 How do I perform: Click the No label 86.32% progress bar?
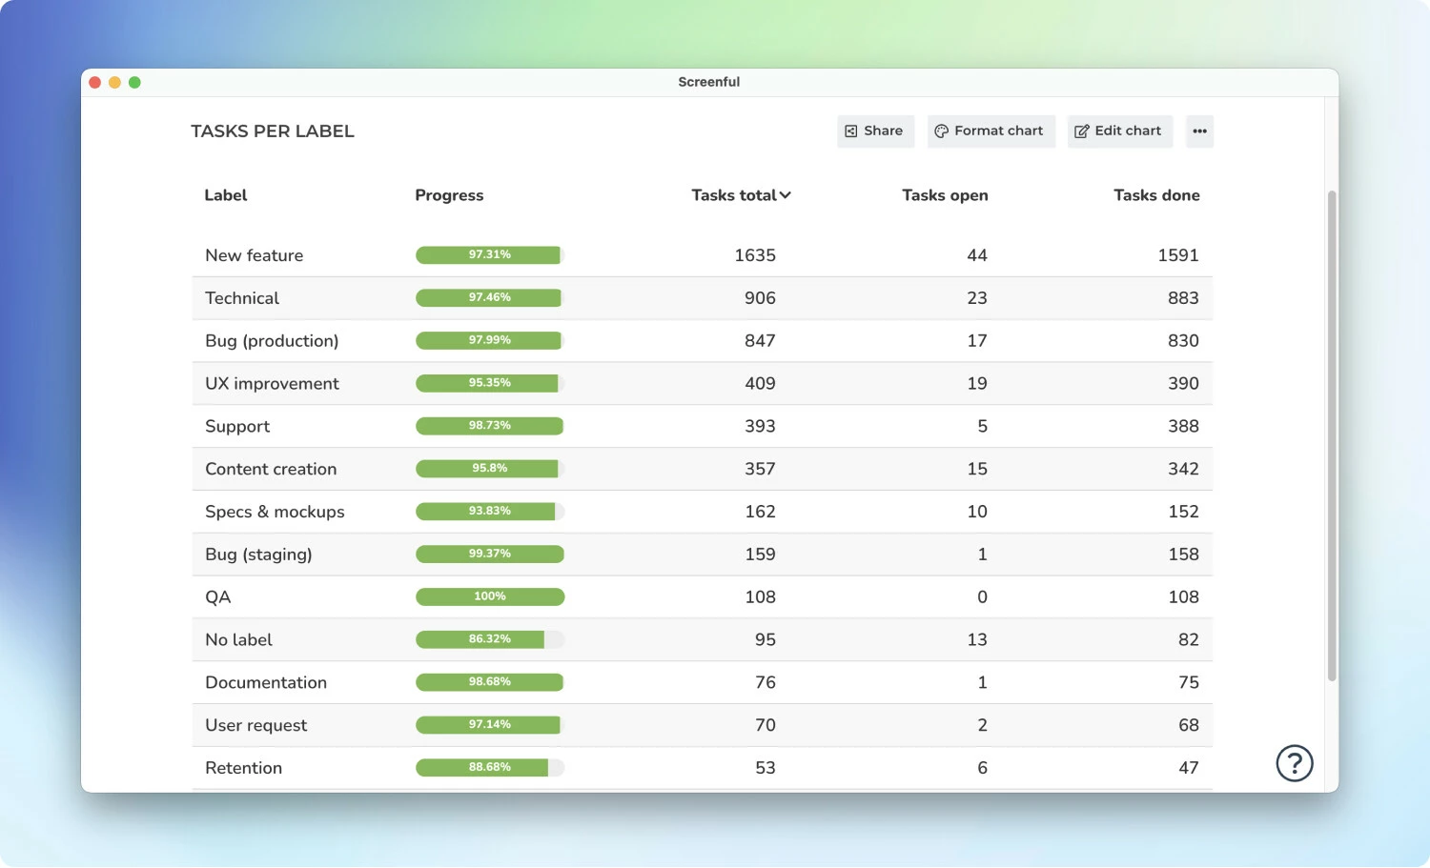point(490,639)
